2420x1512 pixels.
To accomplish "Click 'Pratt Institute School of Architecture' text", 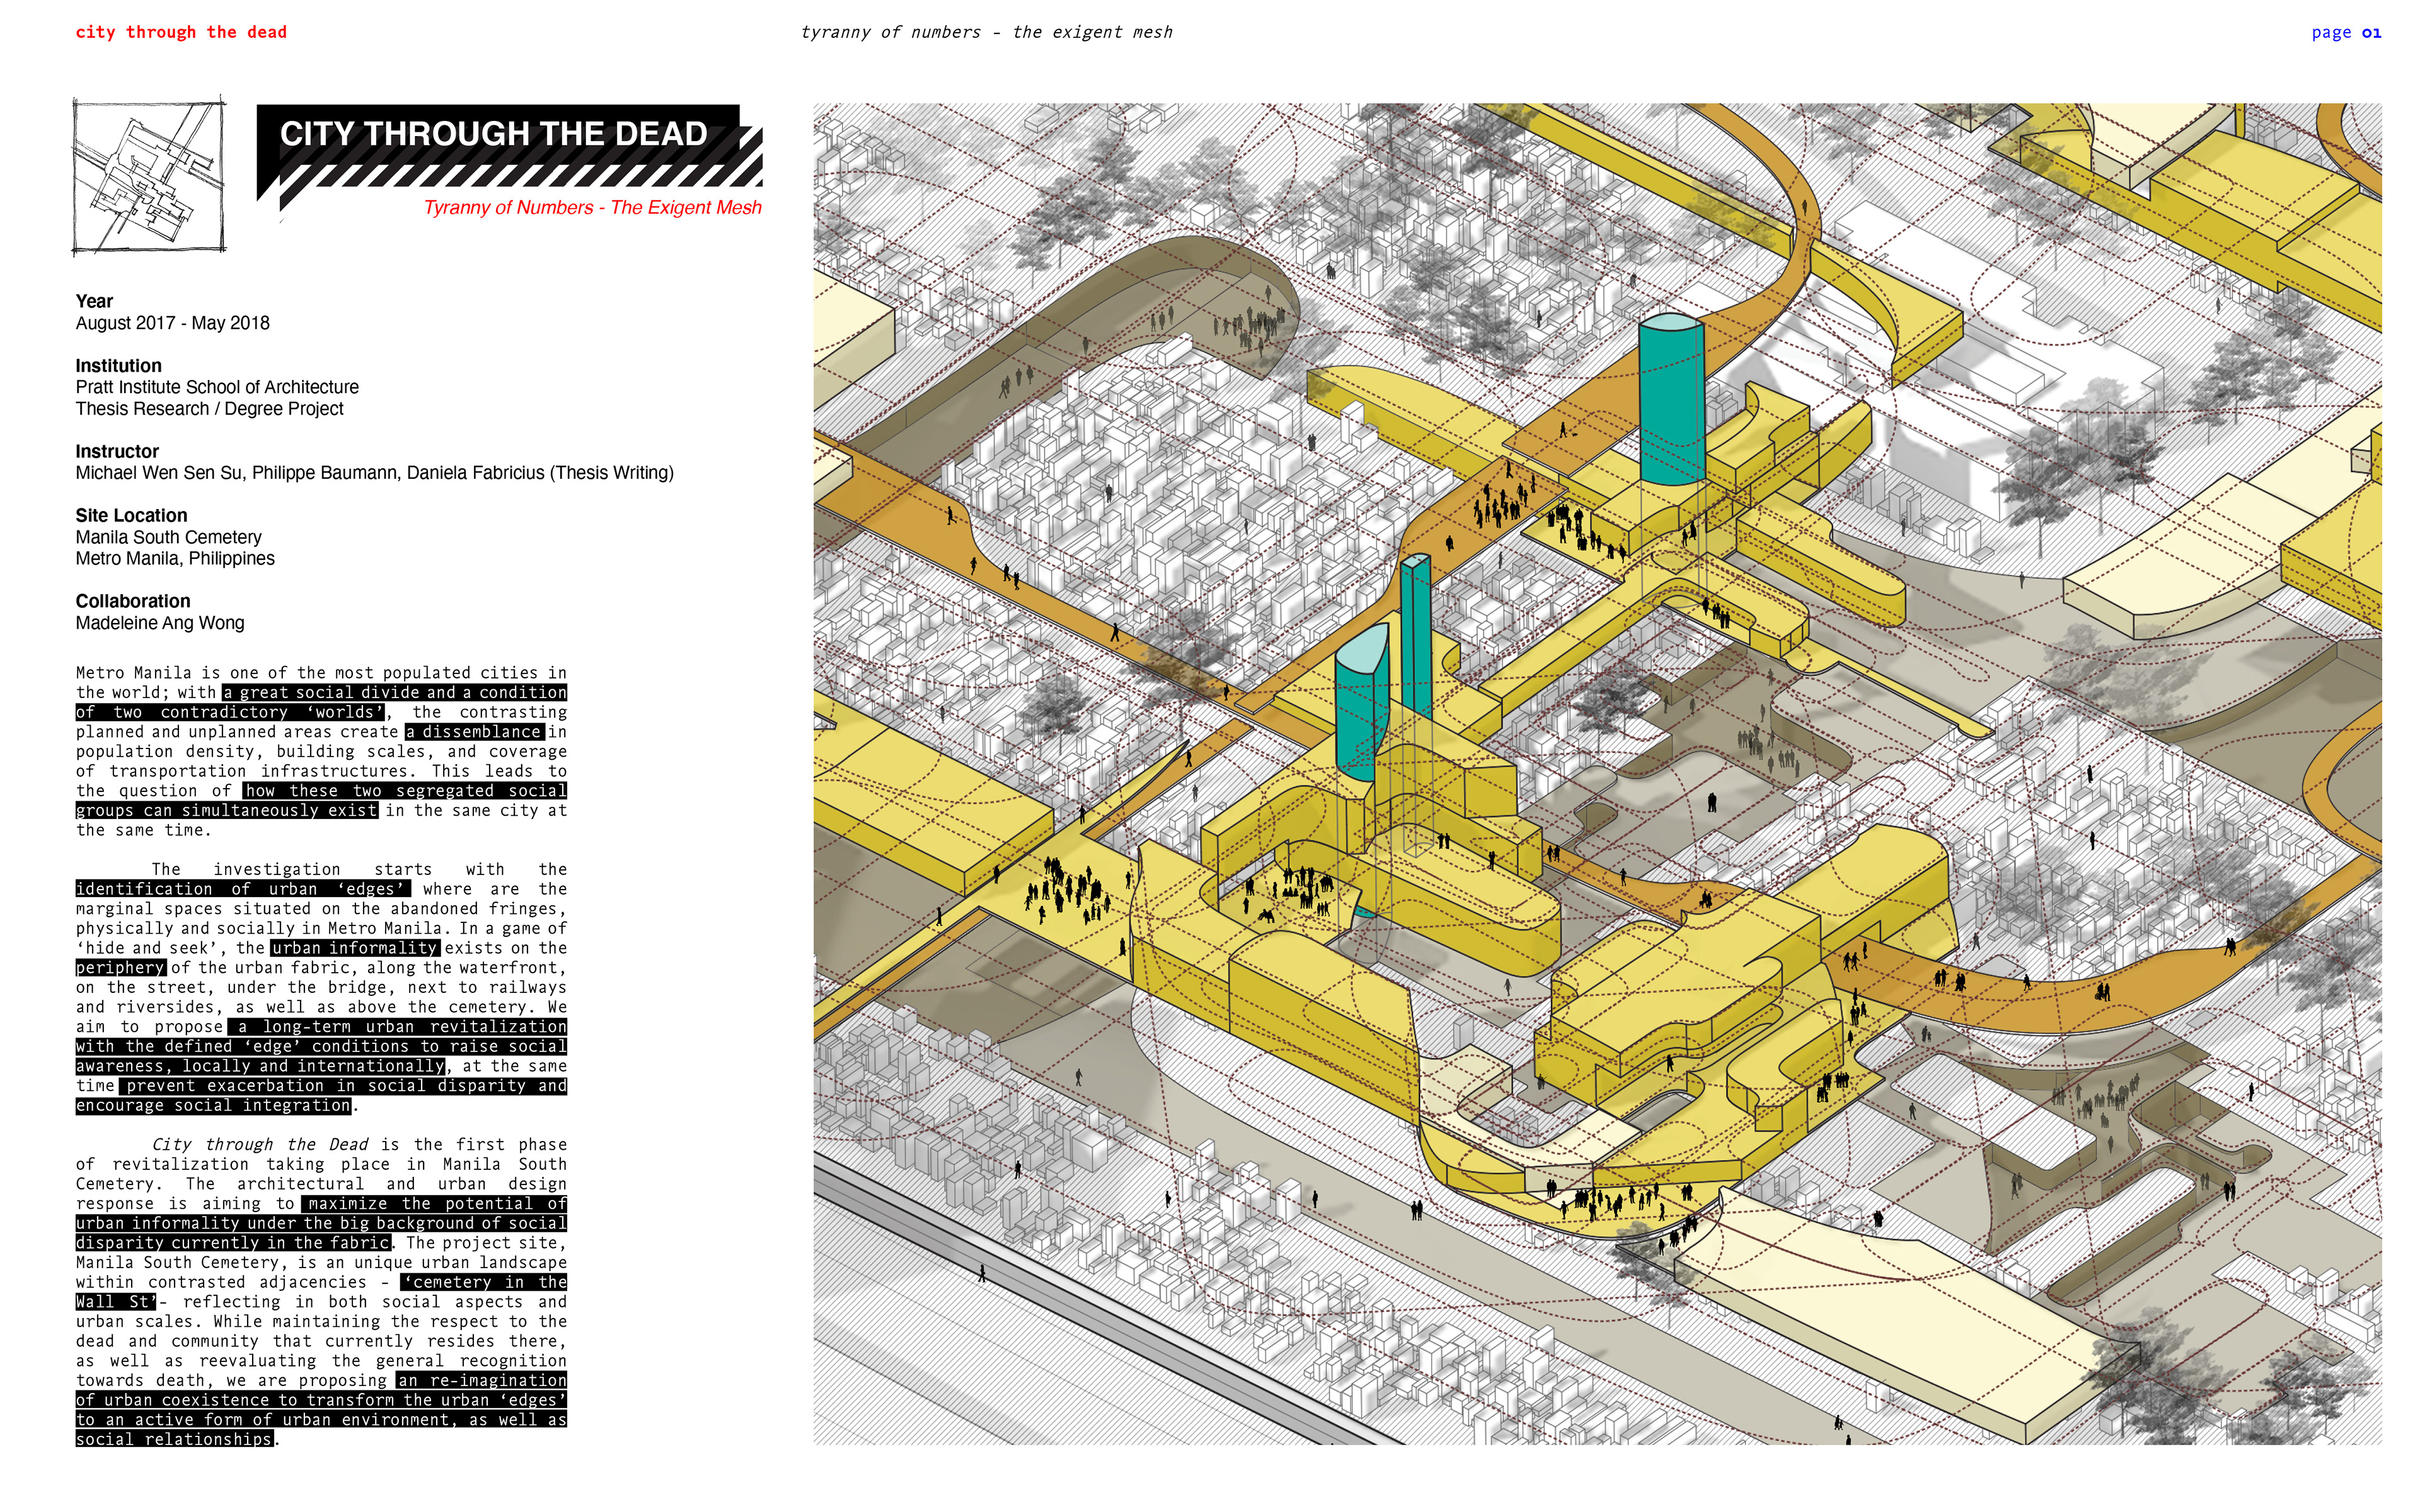I will tap(217, 387).
